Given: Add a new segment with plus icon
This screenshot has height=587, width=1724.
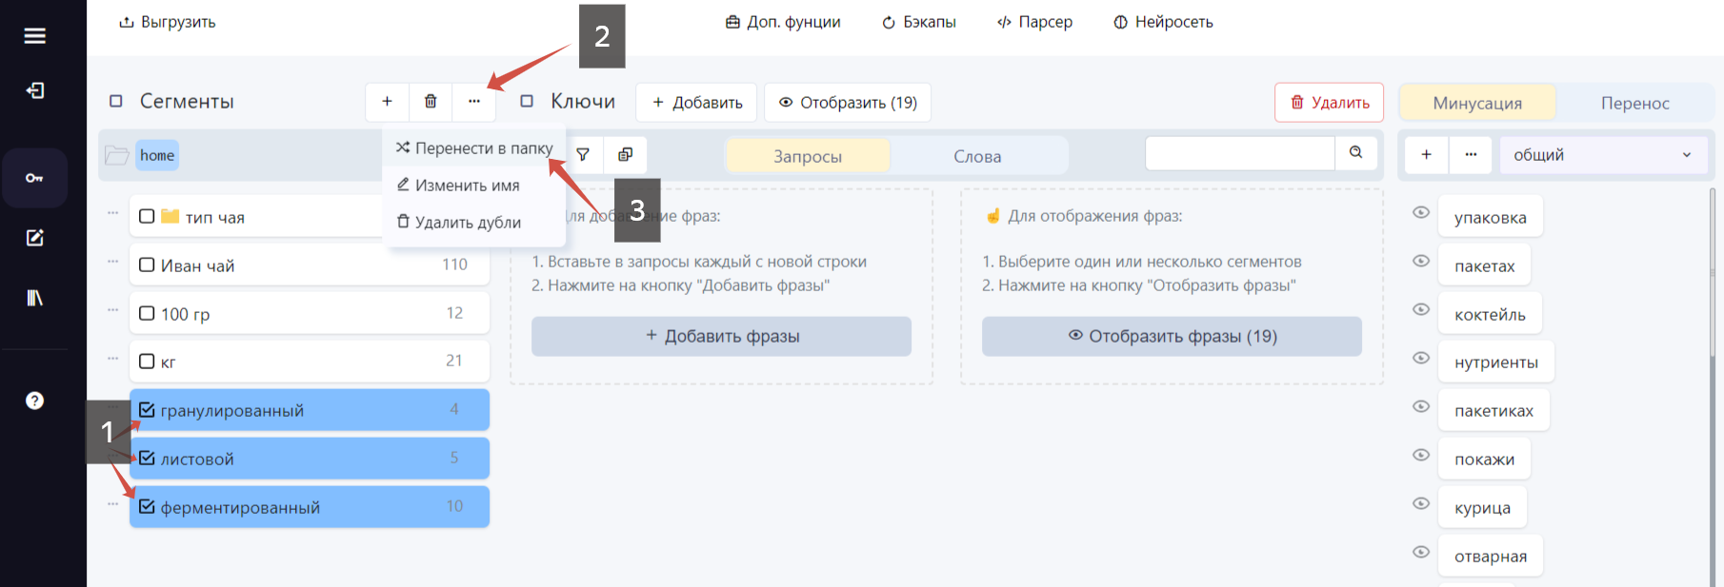Looking at the screenshot, I should click(387, 102).
